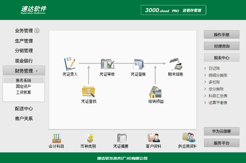Open the 凭证录入 voucher entry icon
The height and width of the screenshot is (163, 246).
(x=70, y=64)
